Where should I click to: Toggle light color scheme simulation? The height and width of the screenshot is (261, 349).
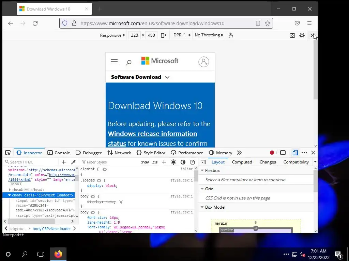(x=173, y=162)
